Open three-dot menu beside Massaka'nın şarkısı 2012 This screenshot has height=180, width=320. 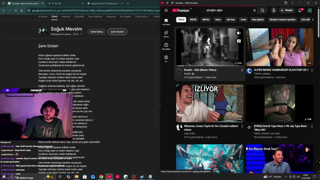tap(81, 34)
